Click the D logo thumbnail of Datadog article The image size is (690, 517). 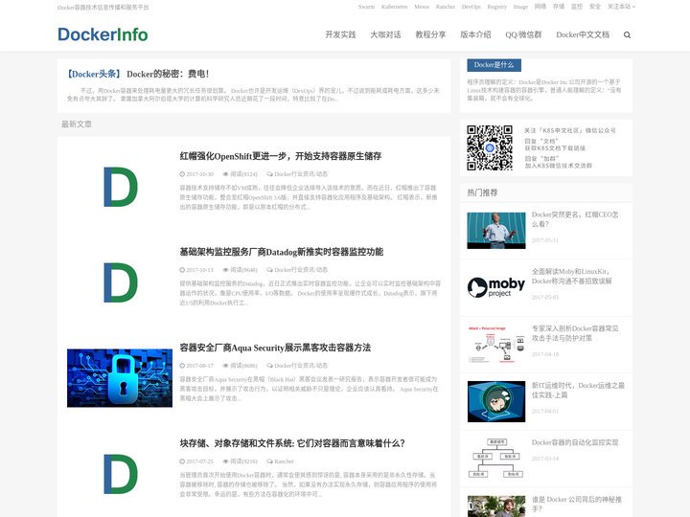coord(120,282)
